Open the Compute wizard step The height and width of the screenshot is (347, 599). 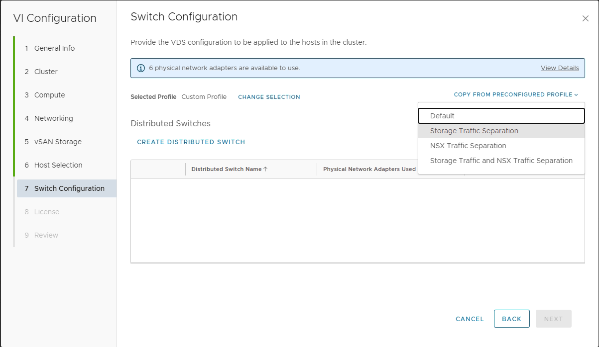49,95
